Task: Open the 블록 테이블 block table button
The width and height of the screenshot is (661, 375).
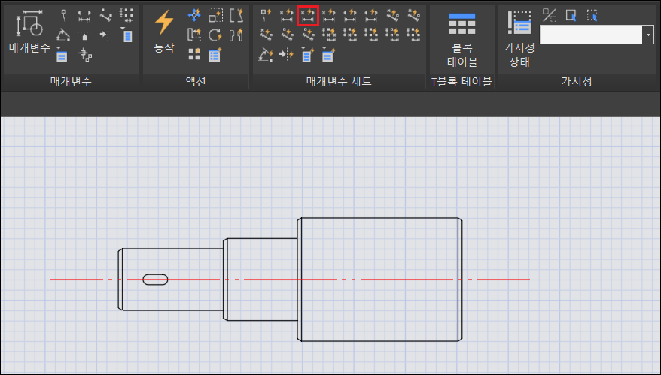Action: 462,39
